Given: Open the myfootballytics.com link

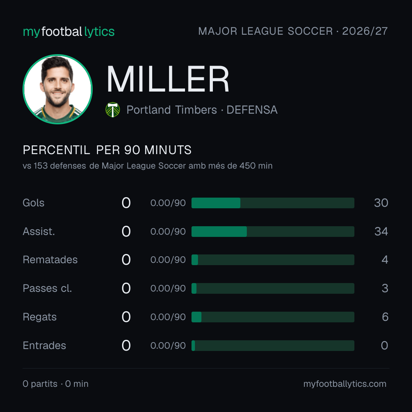Looking at the screenshot, I should (x=345, y=384).
